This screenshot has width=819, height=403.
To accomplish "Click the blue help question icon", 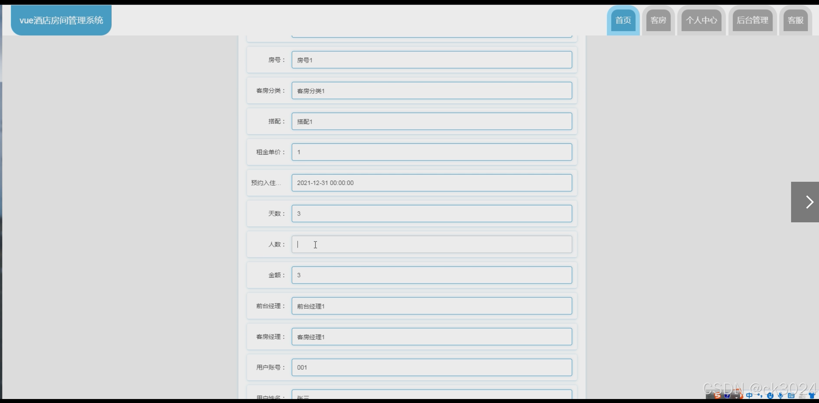I will [x=727, y=395].
